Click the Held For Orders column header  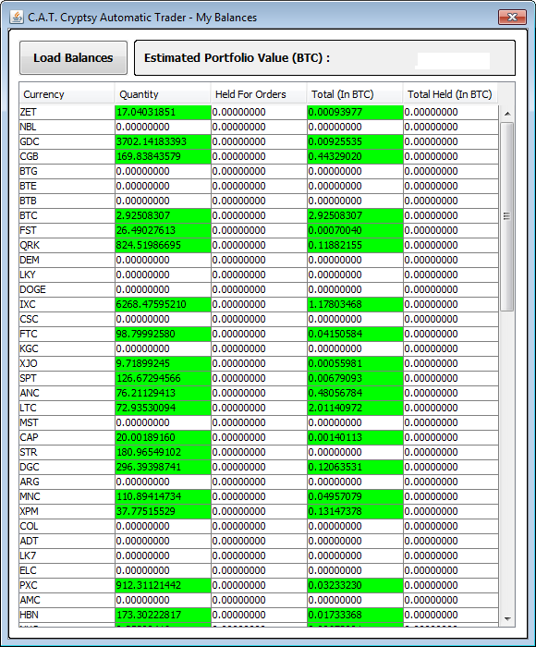coord(259,94)
